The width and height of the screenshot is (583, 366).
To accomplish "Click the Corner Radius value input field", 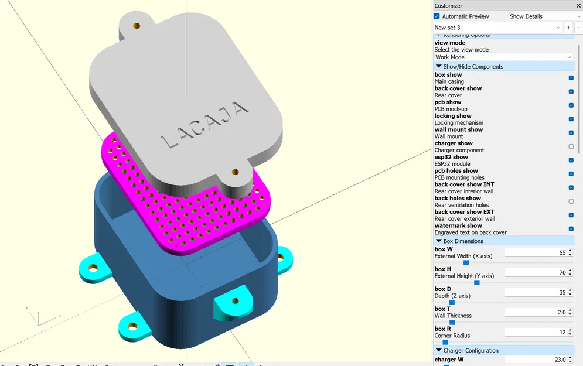I will 536,332.
